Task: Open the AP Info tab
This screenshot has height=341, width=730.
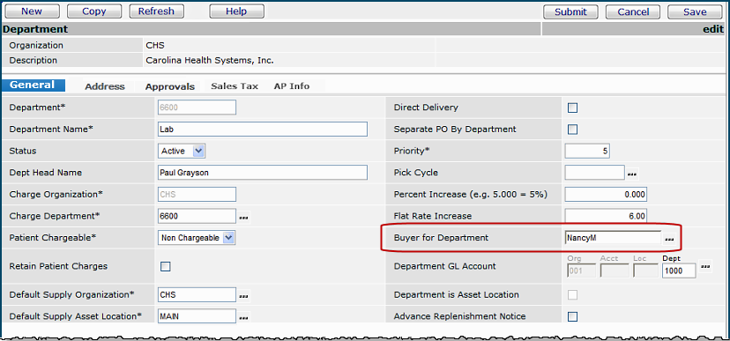Action: click(292, 86)
